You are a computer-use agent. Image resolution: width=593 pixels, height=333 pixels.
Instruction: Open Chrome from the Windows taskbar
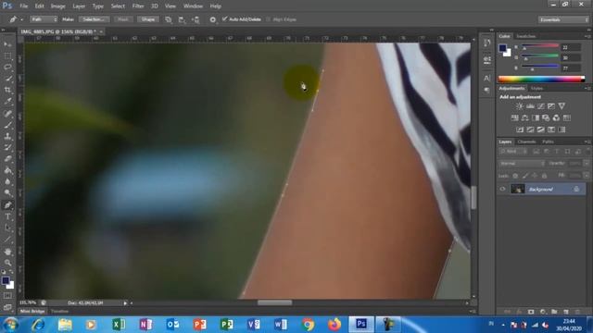pyautogui.click(x=308, y=325)
